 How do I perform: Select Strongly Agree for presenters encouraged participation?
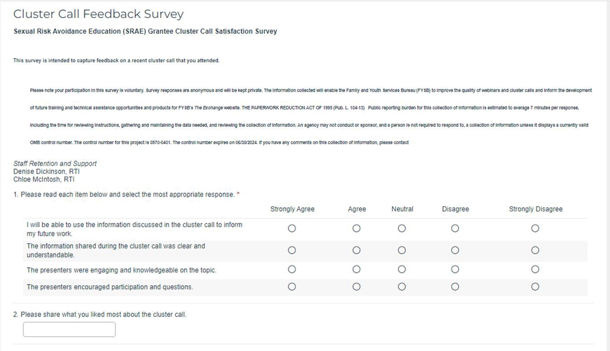[x=292, y=286]
